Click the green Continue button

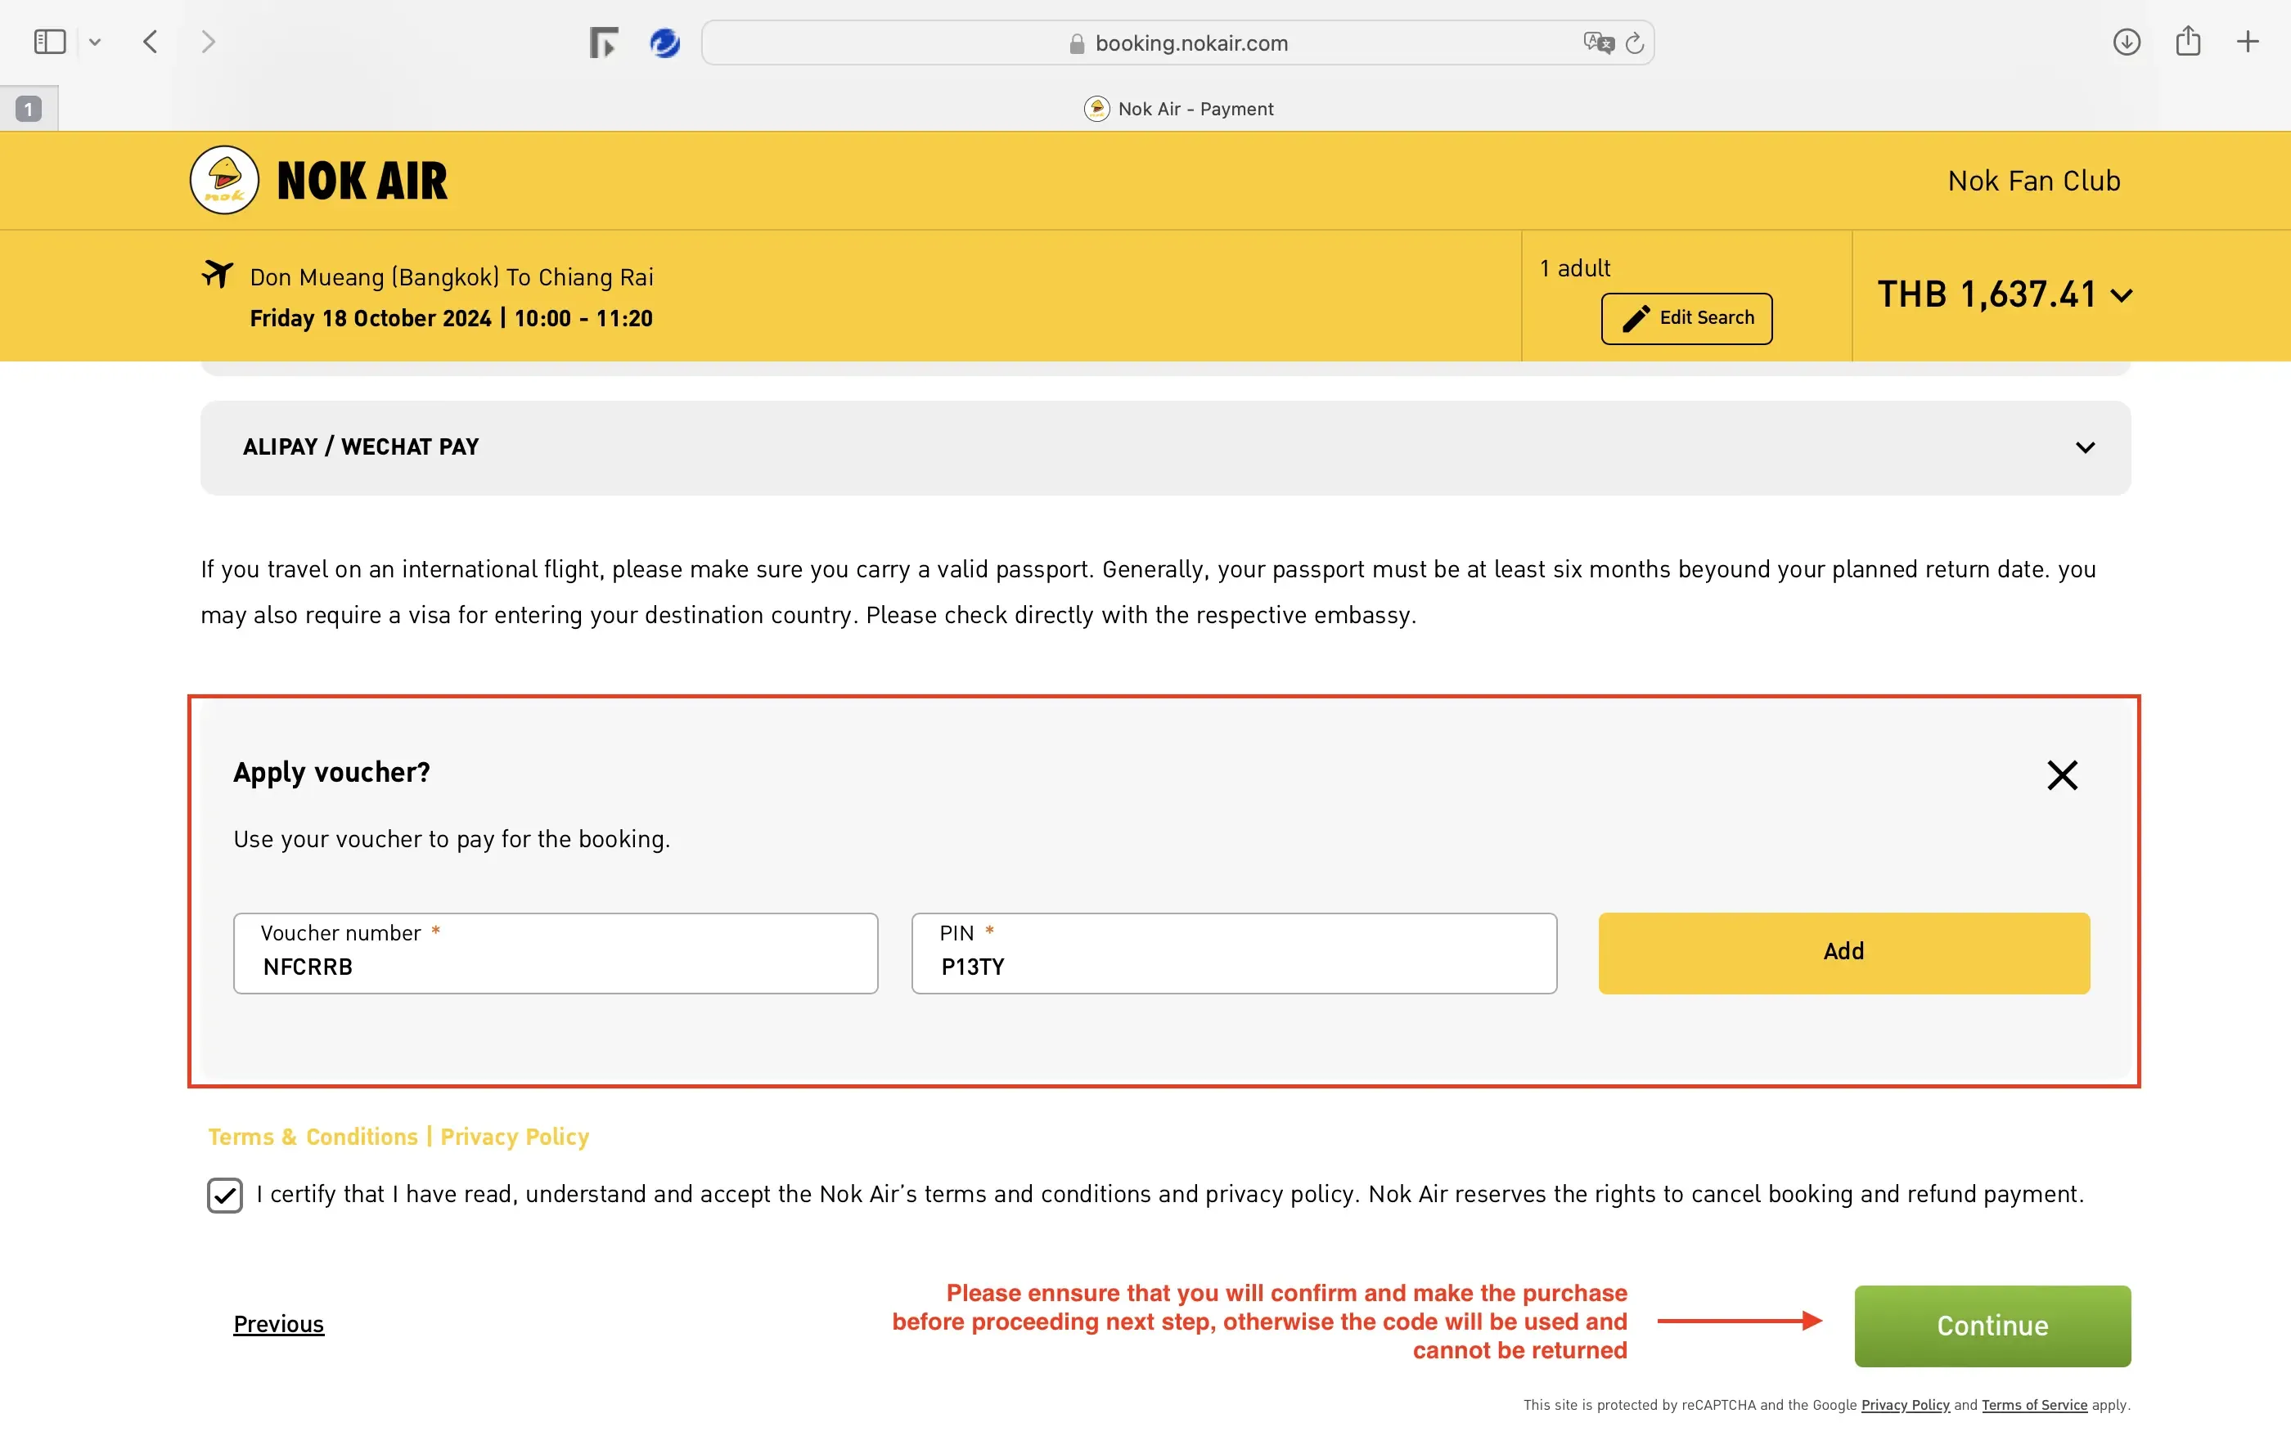(1992, 1326)
